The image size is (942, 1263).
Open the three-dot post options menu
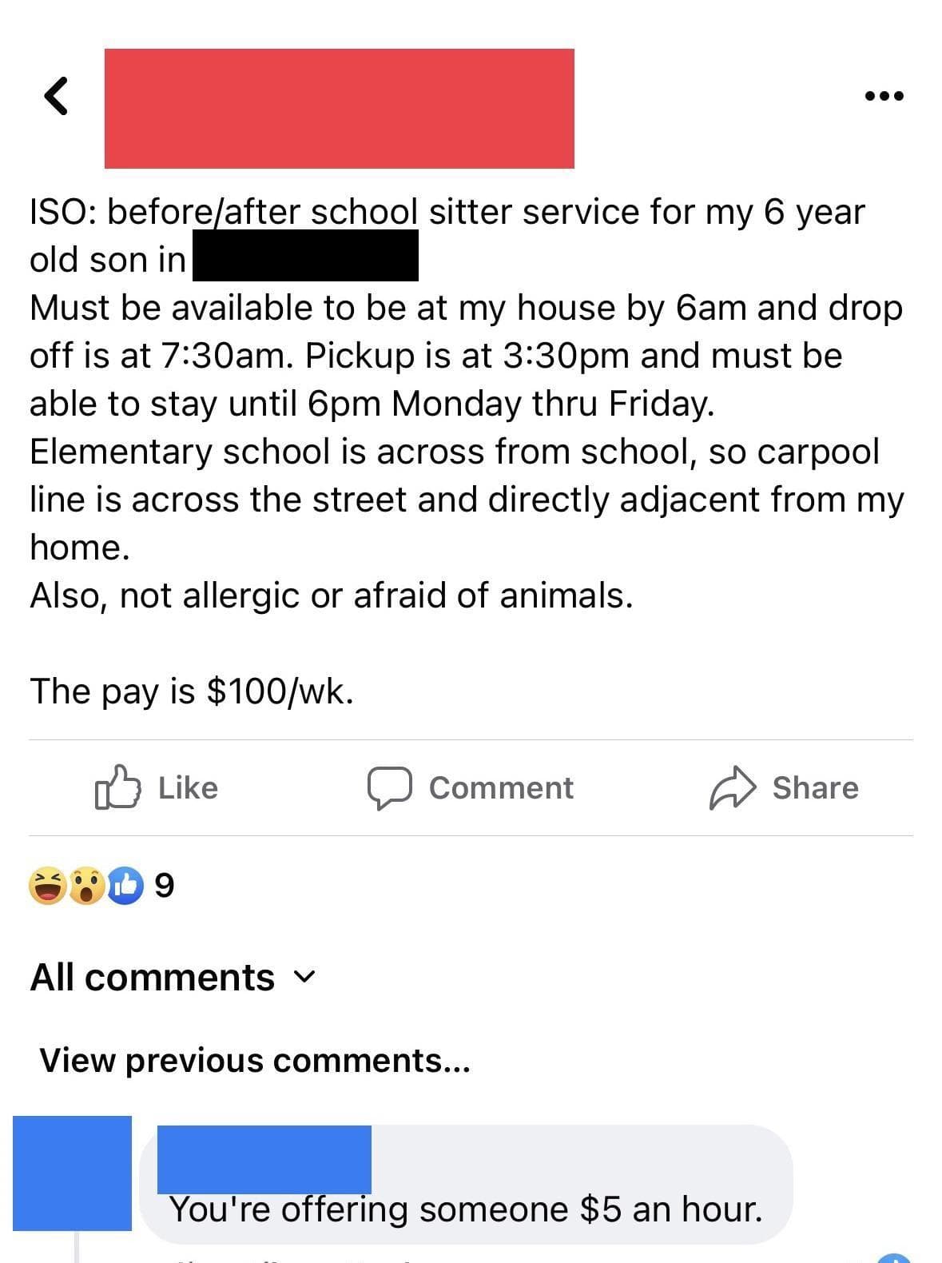[884, 96]
